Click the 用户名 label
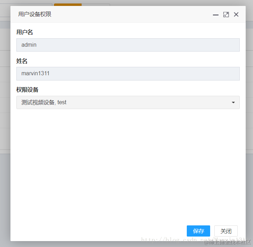Screen dimensions: 253x247 click(x=24, y=32)
